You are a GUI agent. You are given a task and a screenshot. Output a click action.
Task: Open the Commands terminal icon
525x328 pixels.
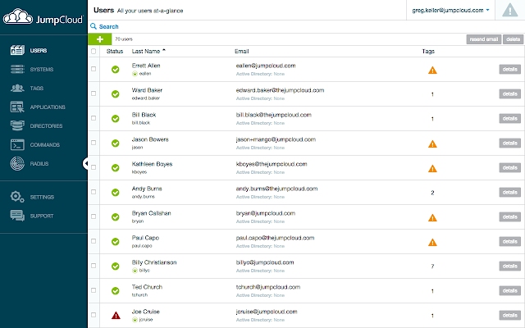(17, 144)
